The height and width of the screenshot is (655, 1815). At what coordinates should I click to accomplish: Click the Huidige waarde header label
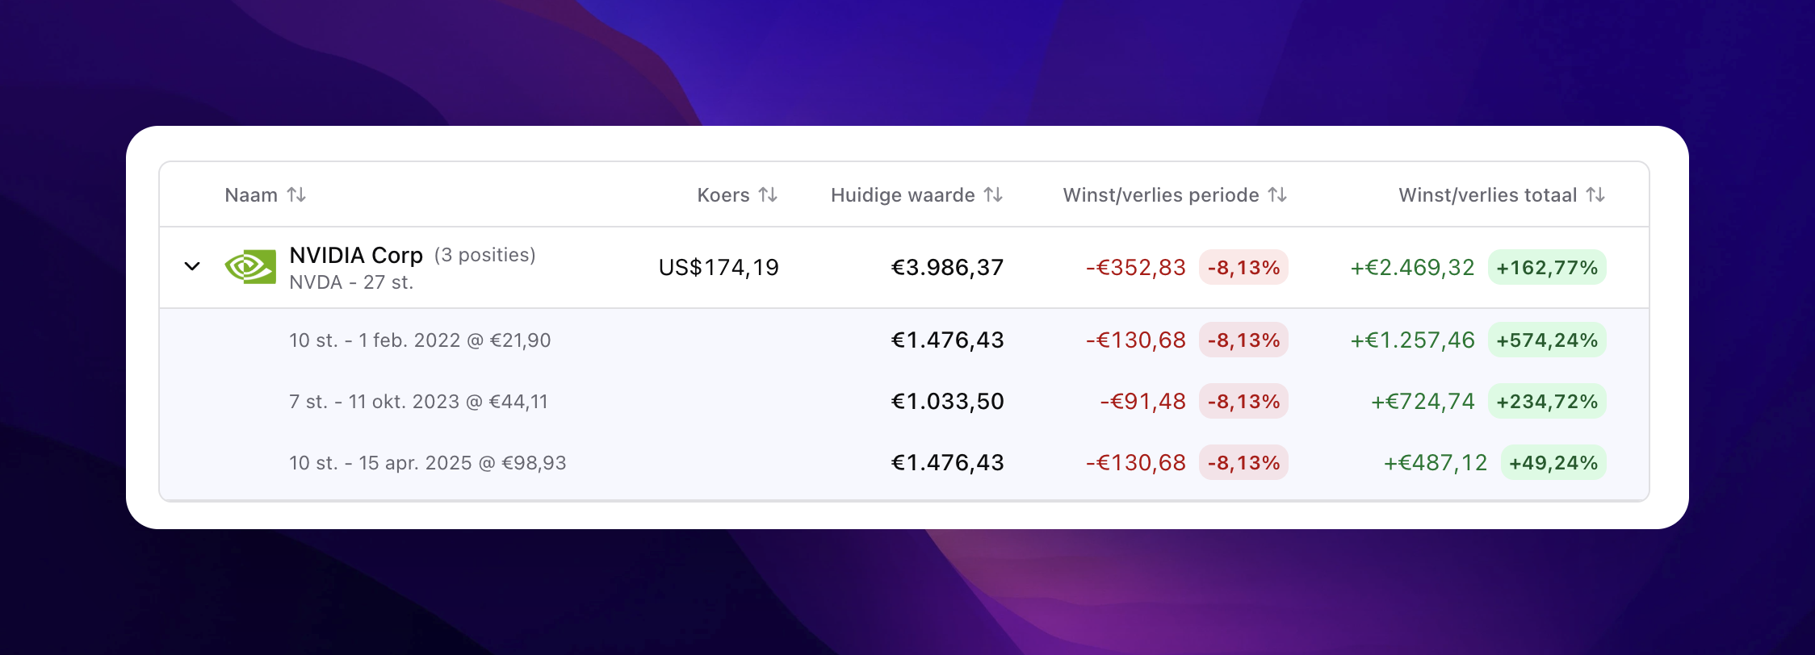(x=902, y=195)
